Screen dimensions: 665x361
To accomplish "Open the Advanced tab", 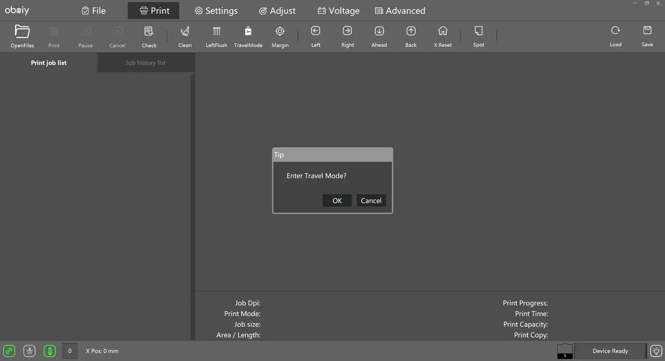I will pos(400,10).
